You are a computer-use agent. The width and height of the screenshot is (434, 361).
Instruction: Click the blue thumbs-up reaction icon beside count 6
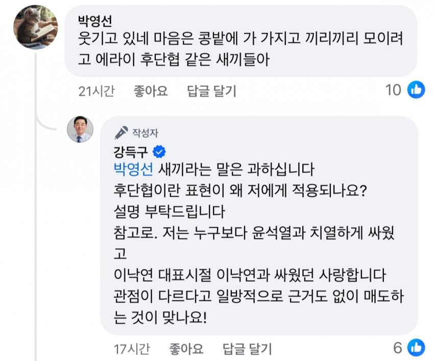(416, 348)
